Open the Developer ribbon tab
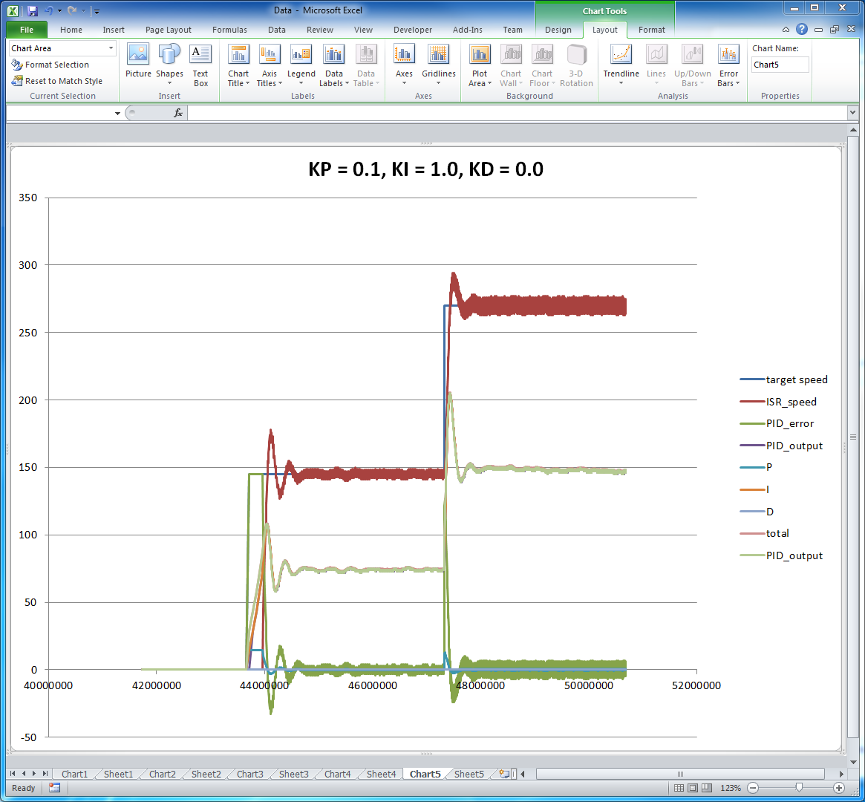 click(x=413, y=30)
